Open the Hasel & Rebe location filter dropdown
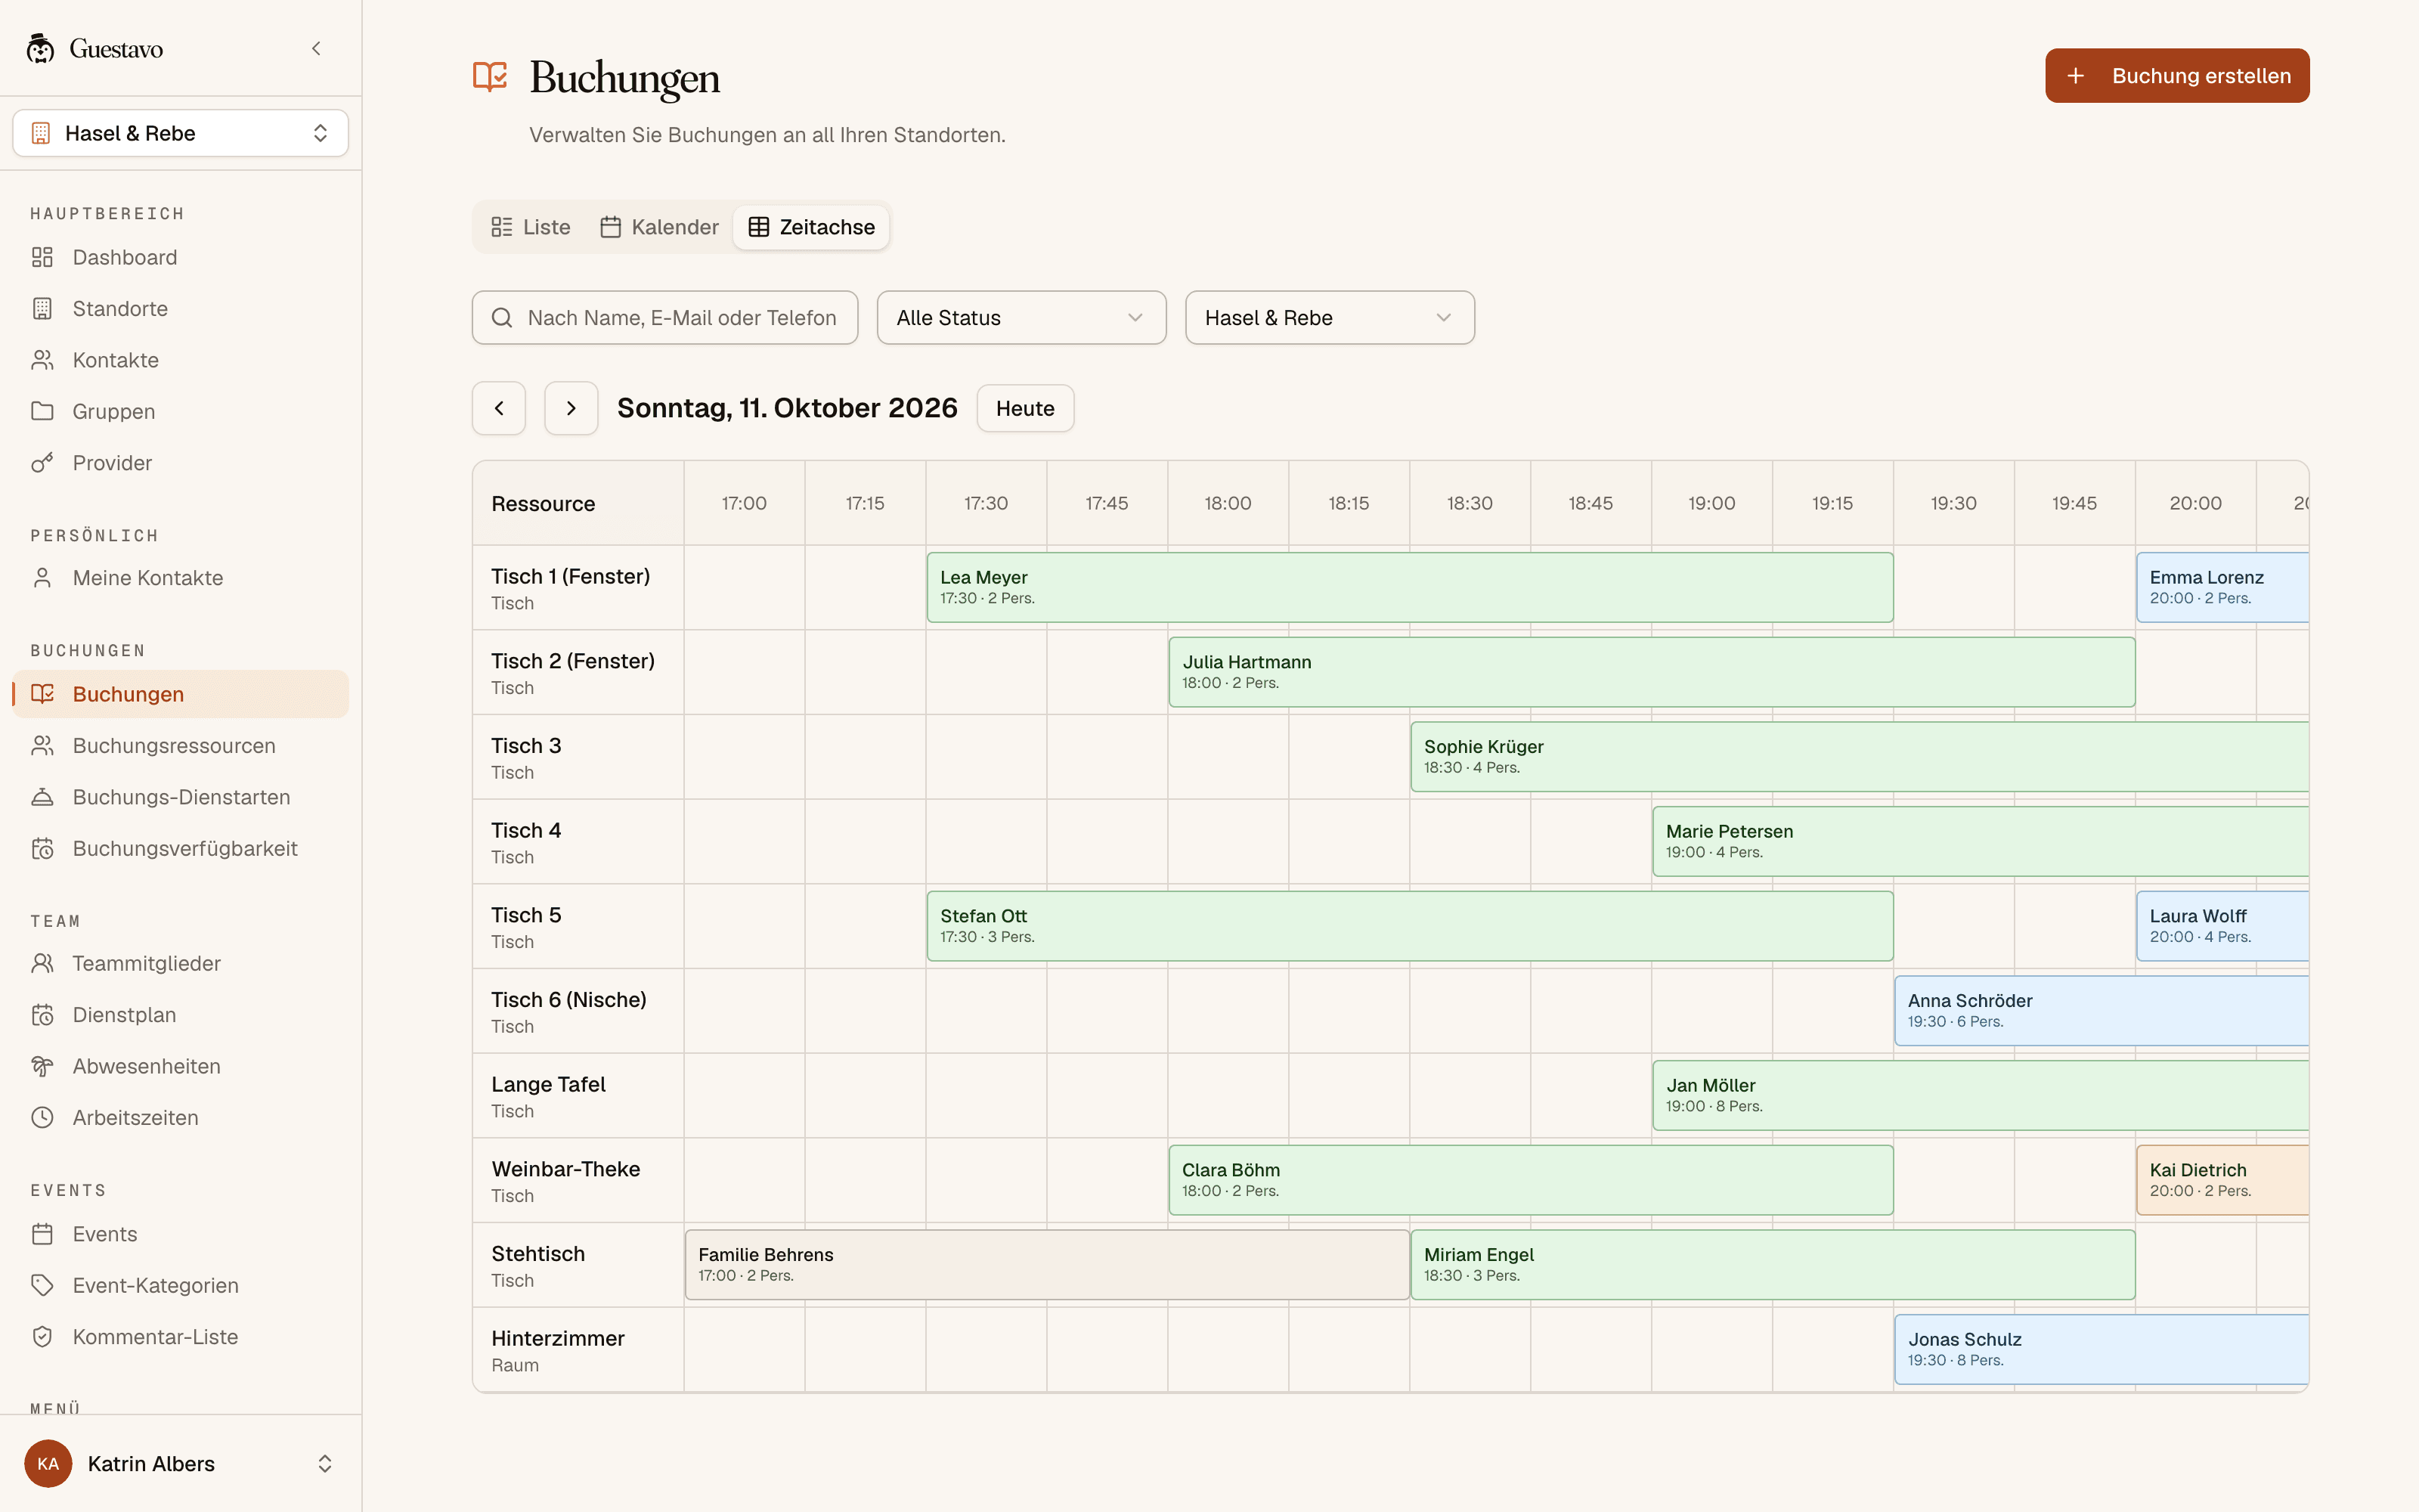Viewport: 2419px width, 1512px height. [1330, 318]
